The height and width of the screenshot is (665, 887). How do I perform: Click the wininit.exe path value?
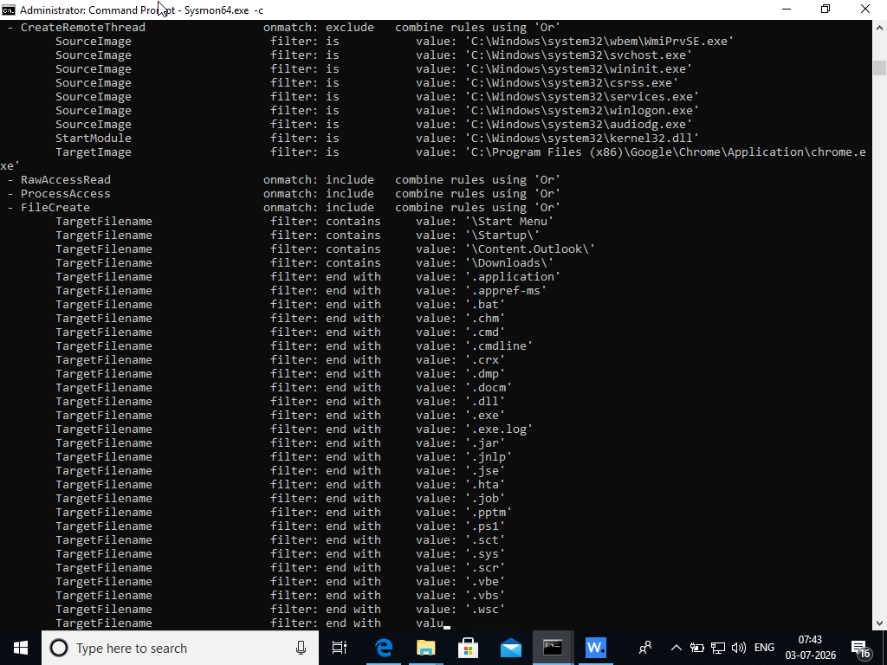click(579, 69)
